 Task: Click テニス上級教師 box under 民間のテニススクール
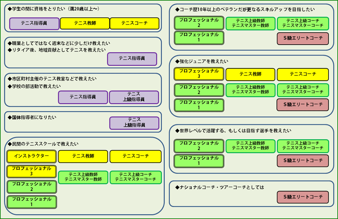pyautogui.click(x=83, y=177)
